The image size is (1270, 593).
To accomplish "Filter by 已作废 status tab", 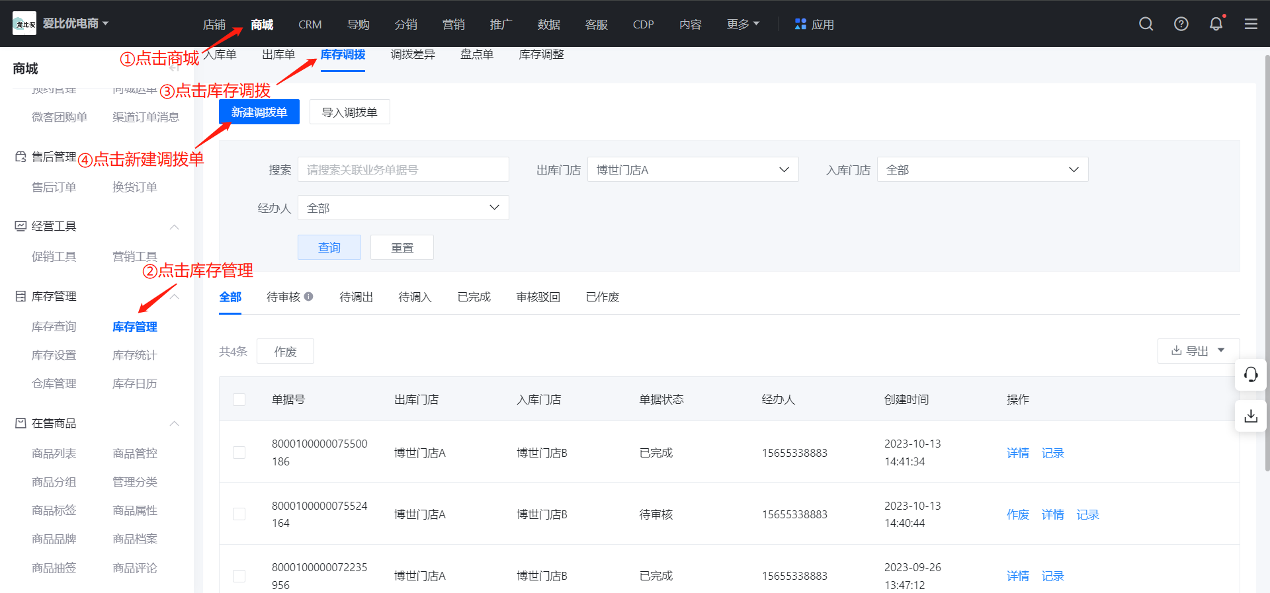I will point(603,297).
